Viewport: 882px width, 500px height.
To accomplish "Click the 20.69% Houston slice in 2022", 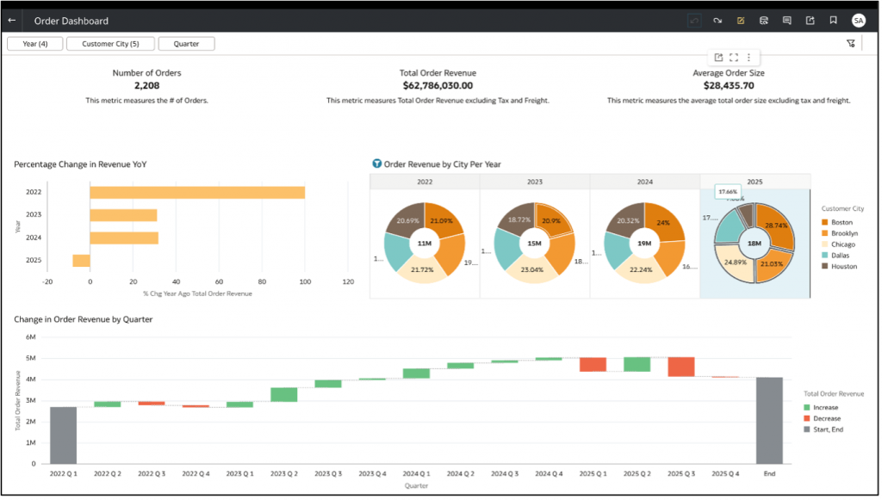I will (x=407, y=219).
